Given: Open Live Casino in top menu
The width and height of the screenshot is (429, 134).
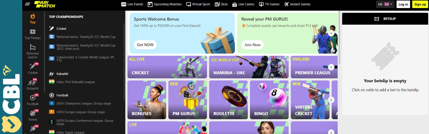Looking at the screenshot, I should pyautogui.click(x=243, y=4).
